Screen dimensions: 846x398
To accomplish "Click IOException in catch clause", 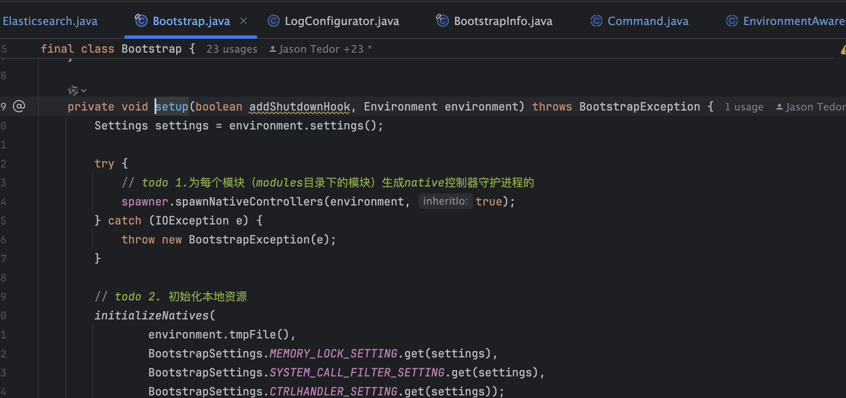I will (192, 221).
